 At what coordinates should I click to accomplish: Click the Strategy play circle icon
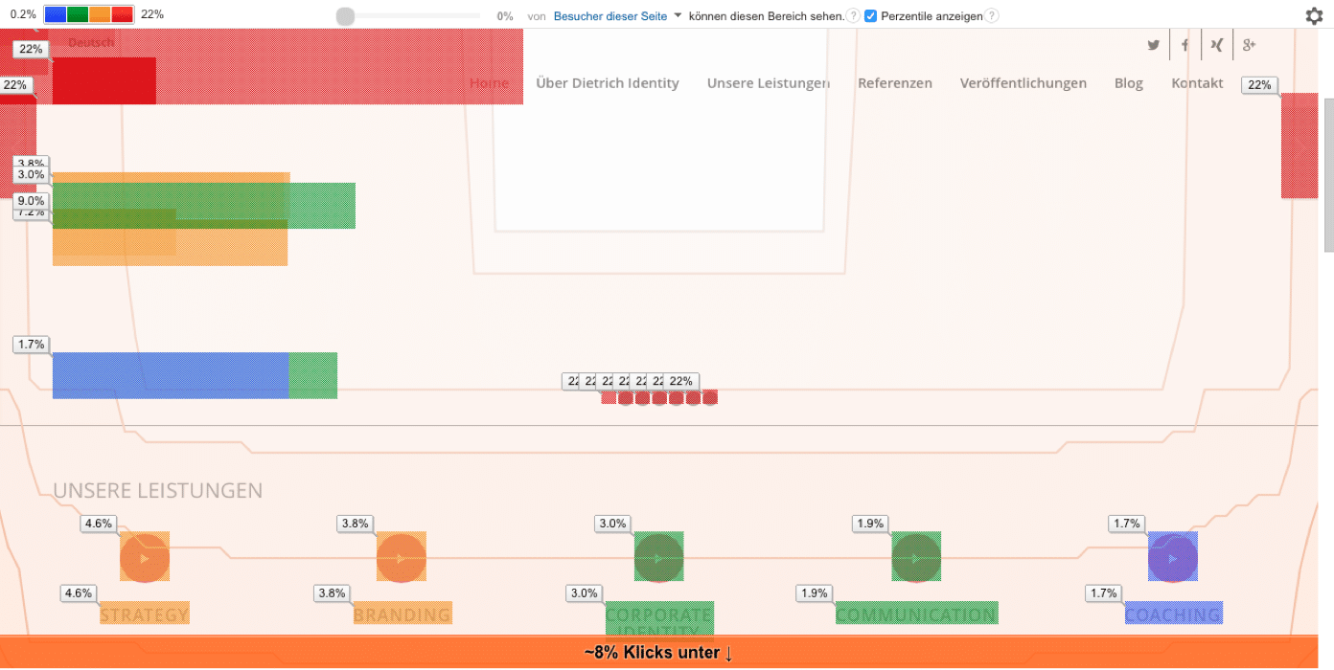145,557
